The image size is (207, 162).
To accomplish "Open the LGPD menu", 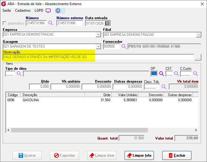I will point(39,10).
